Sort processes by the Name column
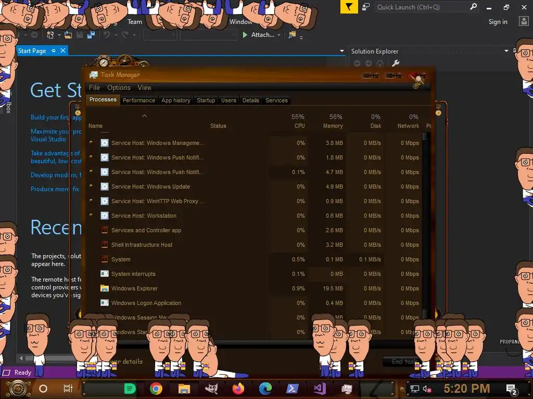The image size is (533, 399). 96,126
